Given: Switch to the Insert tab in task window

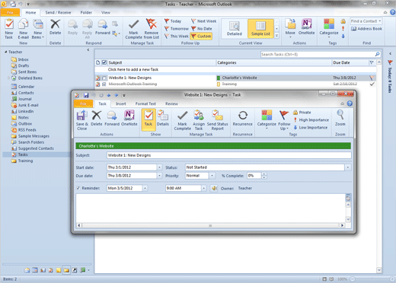Looking at the screenshot, I should click(x=121, y=103).
